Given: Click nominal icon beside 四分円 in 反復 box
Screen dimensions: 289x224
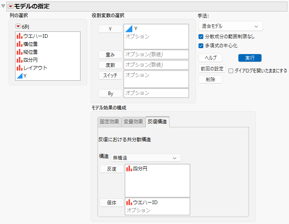Looking at the screenshot, I should tap(129, 168).
